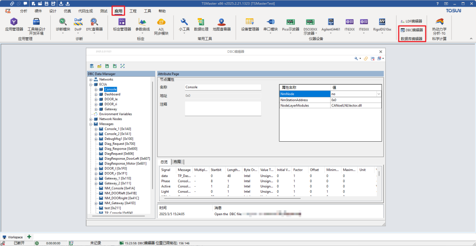Click the chain link icon in DBC editor header
This screenshot has width=476, height=246.
(366, 59)
